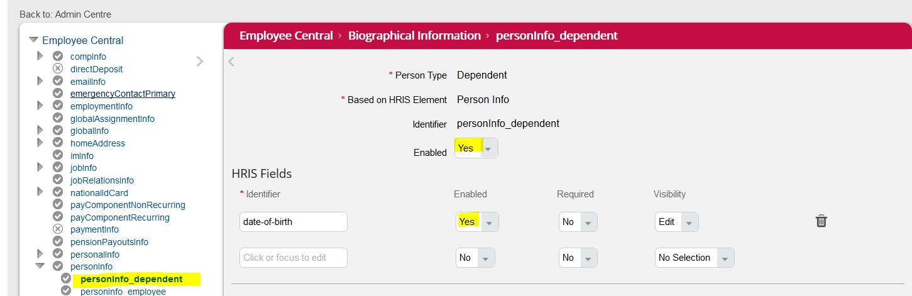Delete the date-of-birth field with trash icon
The height and width of the screenshot is (296, 912).
[x=821, y=221]
